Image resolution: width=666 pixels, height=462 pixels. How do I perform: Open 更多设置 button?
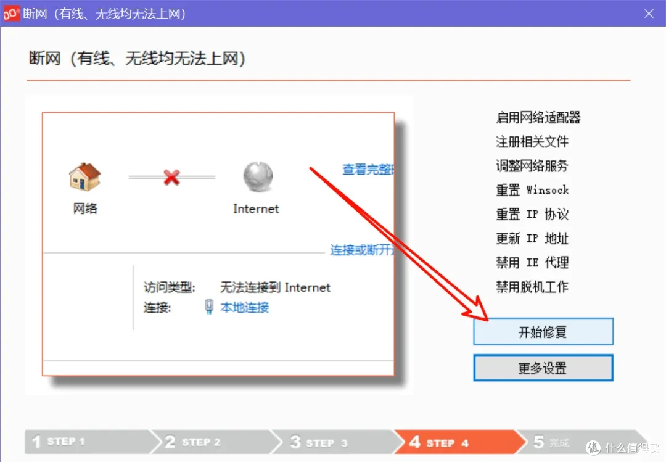tap(543, 368)
